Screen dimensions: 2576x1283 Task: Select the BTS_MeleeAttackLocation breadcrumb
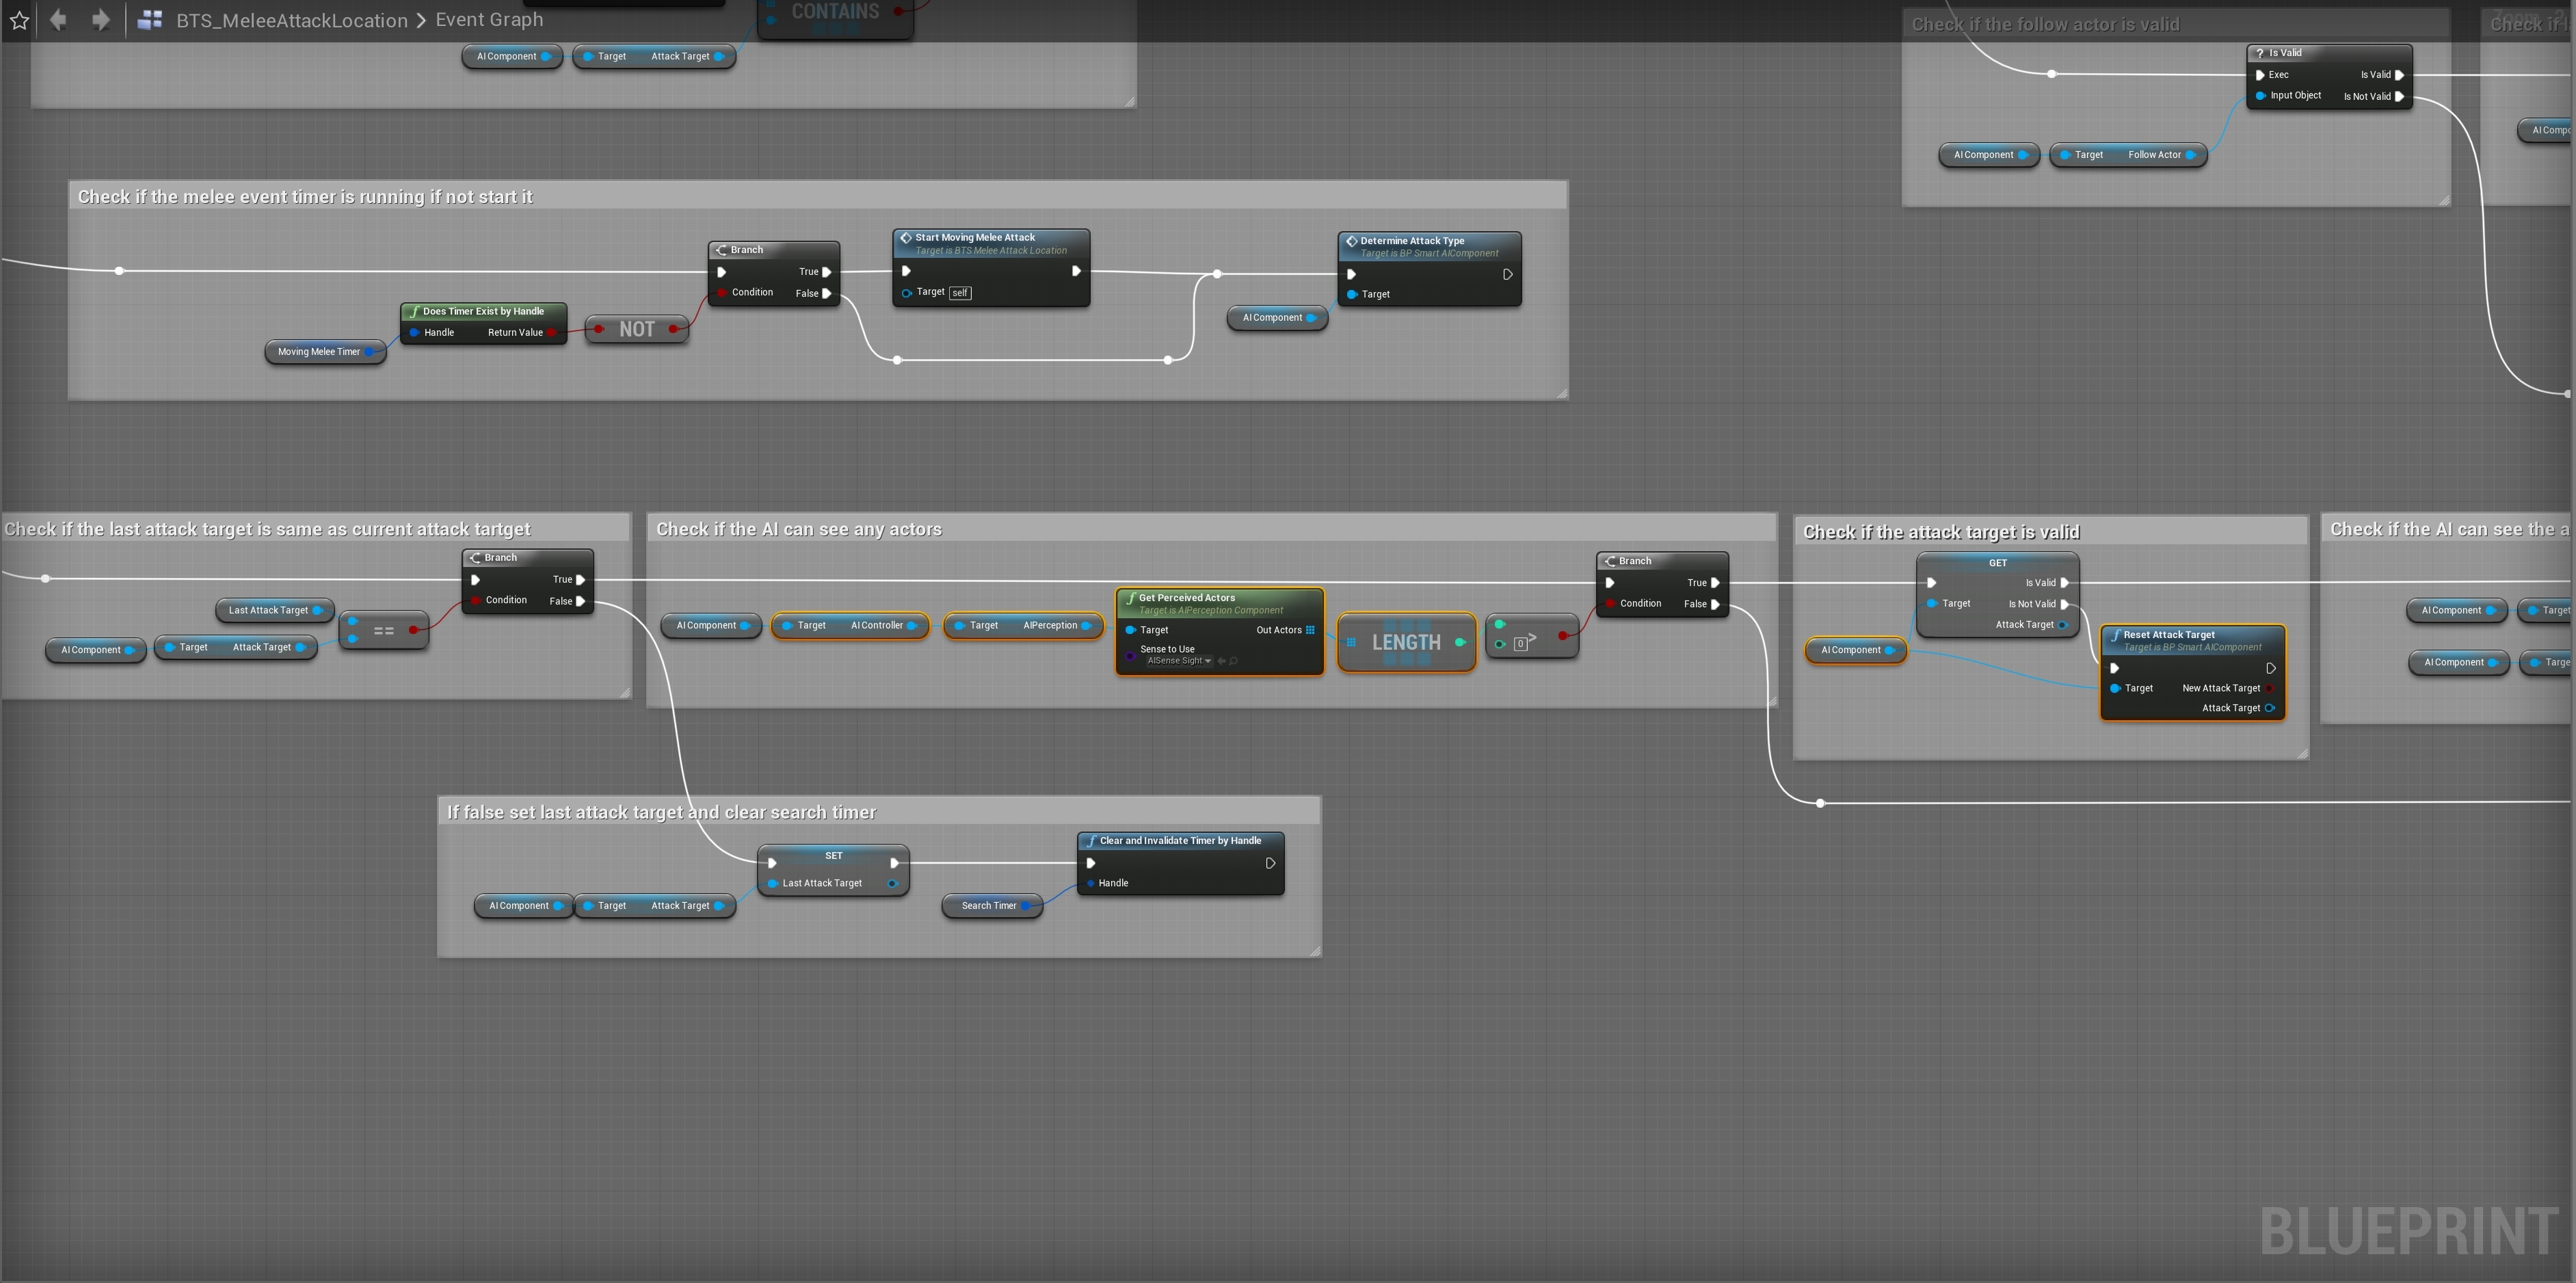pyautogui.click(x=292, y=20)
